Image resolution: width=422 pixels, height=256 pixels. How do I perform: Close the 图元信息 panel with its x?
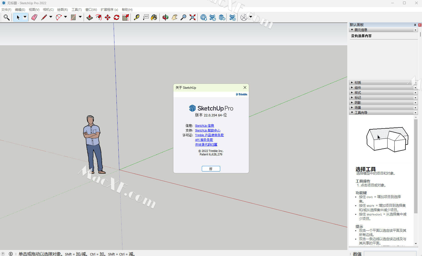coord(415,30)
